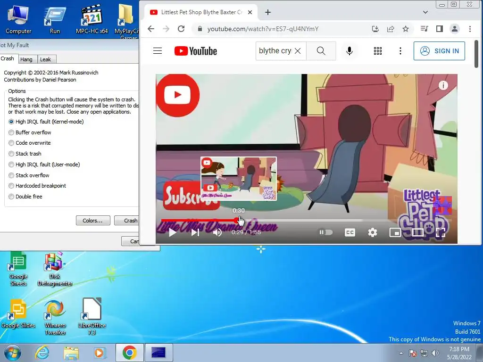Open Winaero Tweaker desktop shortcut
The image size is (483, 362).
(55, 317)
